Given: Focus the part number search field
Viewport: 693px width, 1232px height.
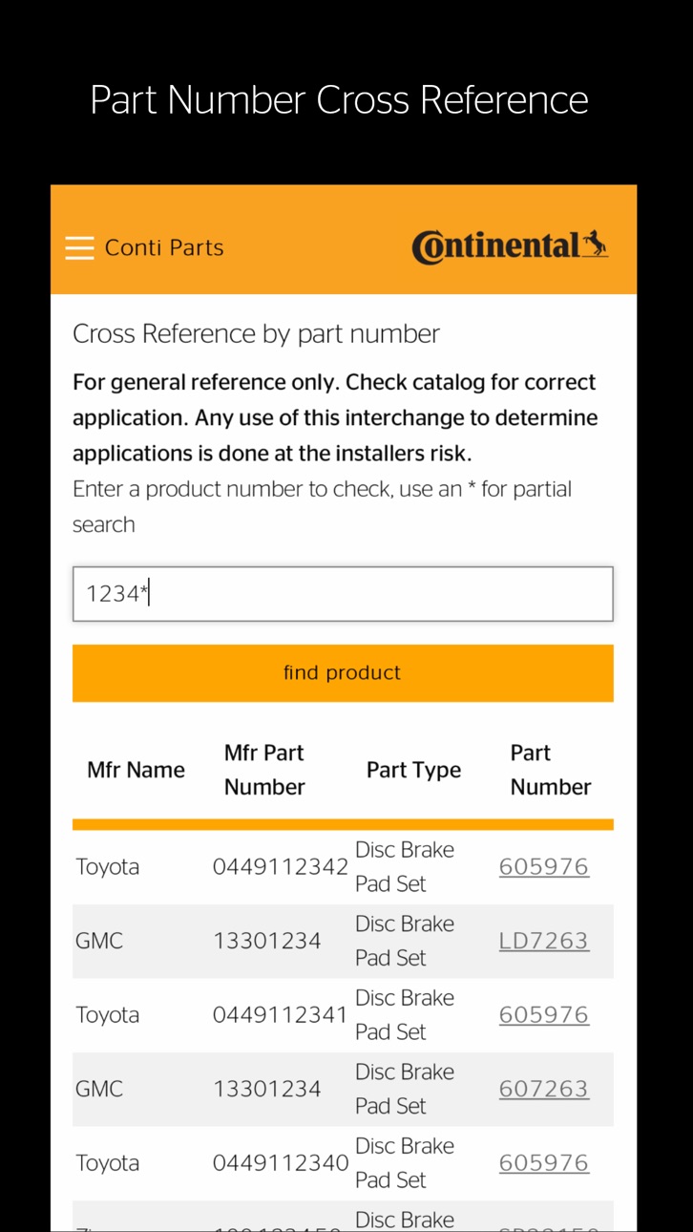Looking at the screenshot, I should tap(343, 594).
